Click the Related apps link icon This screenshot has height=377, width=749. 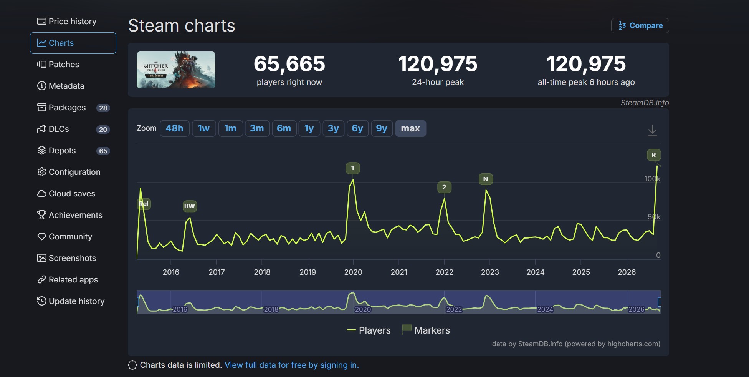tap(41, 279)
